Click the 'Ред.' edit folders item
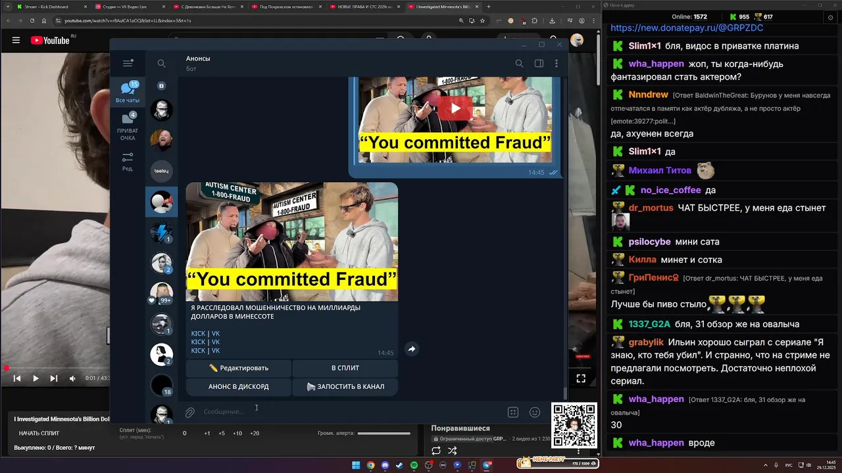The image size is (842, 473). (x=128, y=162)
